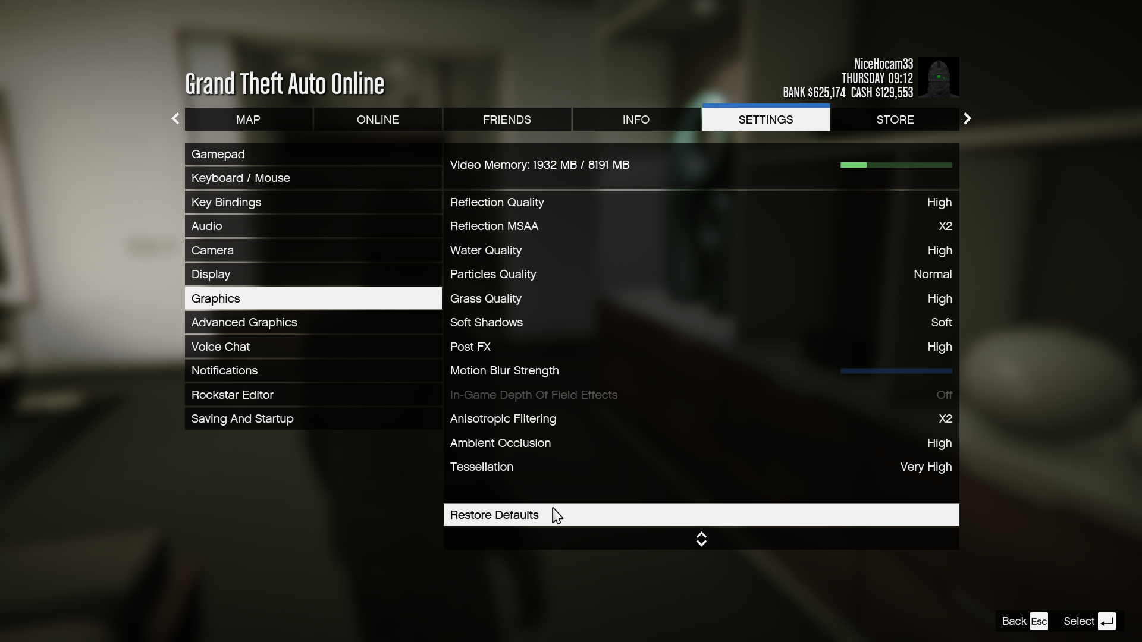The image size is (1142, 642).
Task: Open Advanced Graphics settings
Action: [x=244, y=322]
